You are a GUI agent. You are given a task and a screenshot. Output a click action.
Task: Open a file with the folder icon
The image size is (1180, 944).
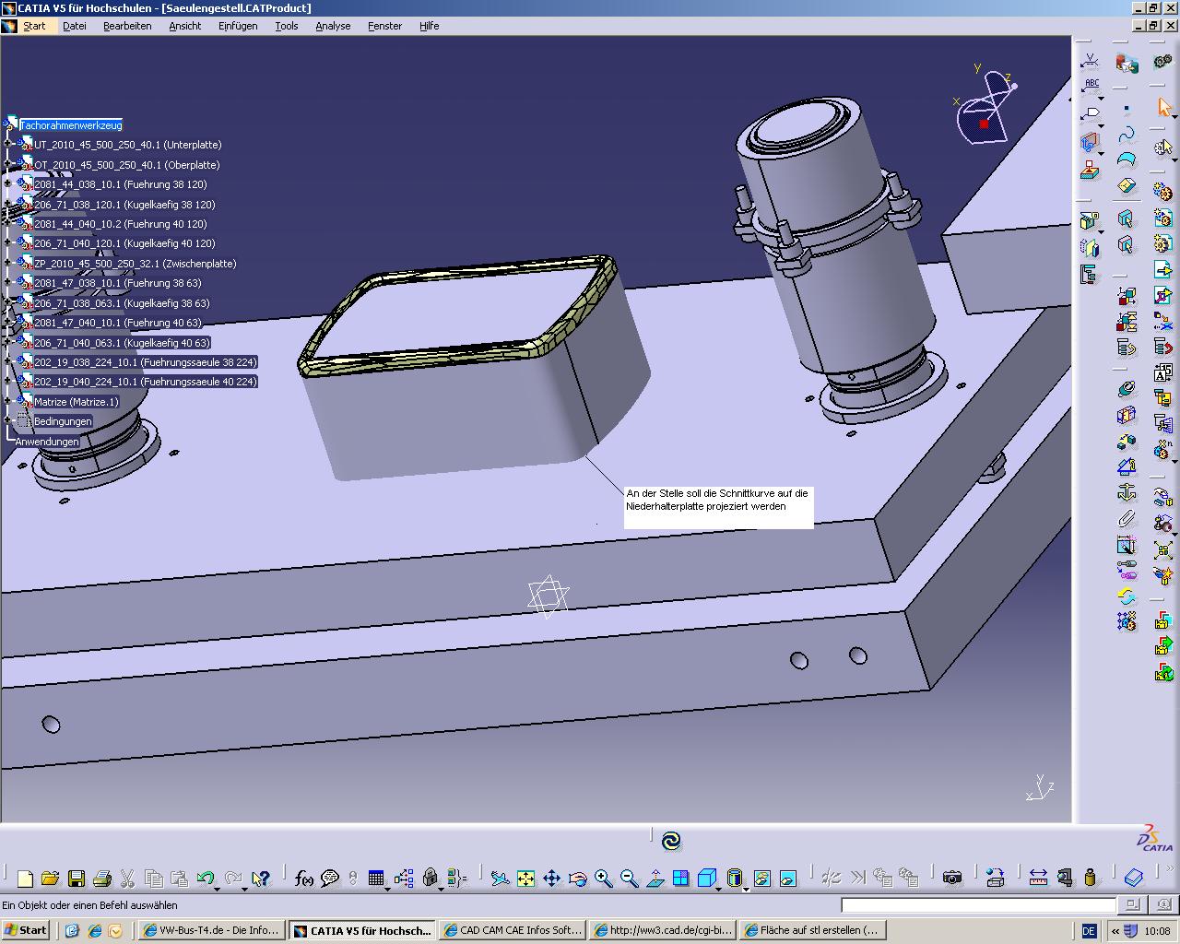click(x=51, y=879)
